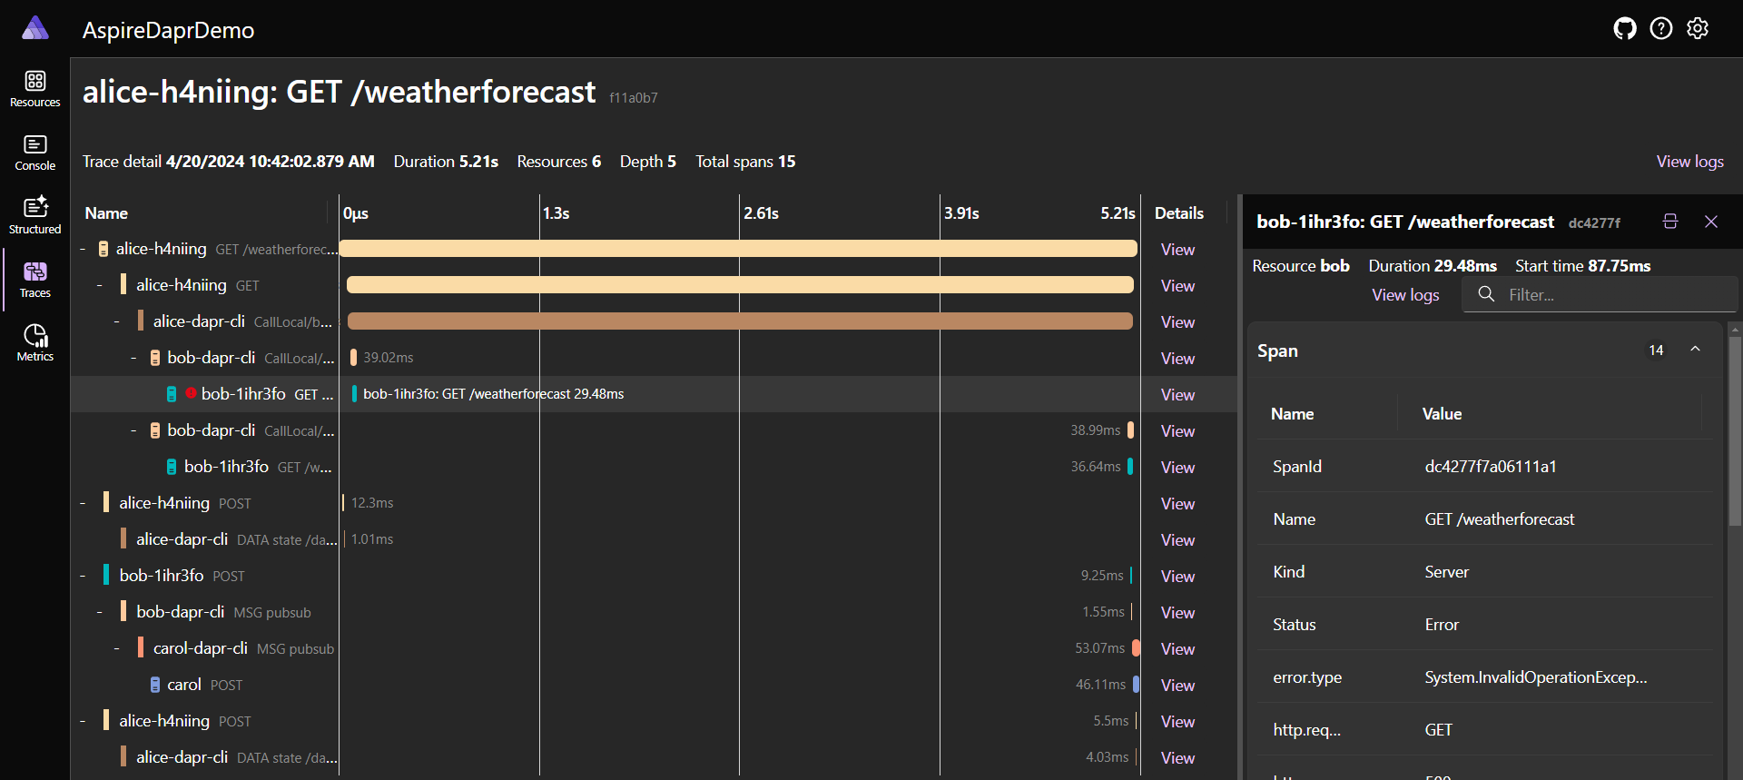The height and width of the screenshot is (780, 1743).
Task: Collapse the bob-1ihr3fo POST row
Action: click(83, 576)
